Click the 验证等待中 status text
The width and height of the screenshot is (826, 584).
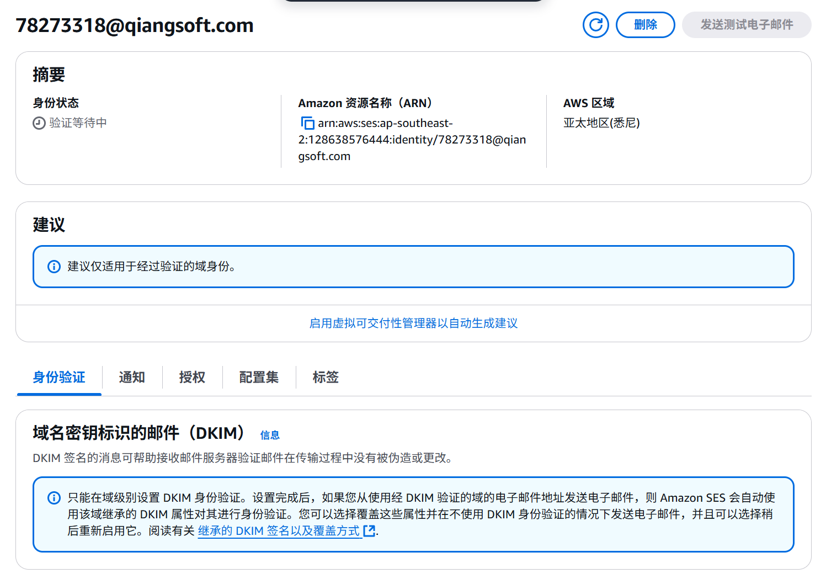coord(78,123)
